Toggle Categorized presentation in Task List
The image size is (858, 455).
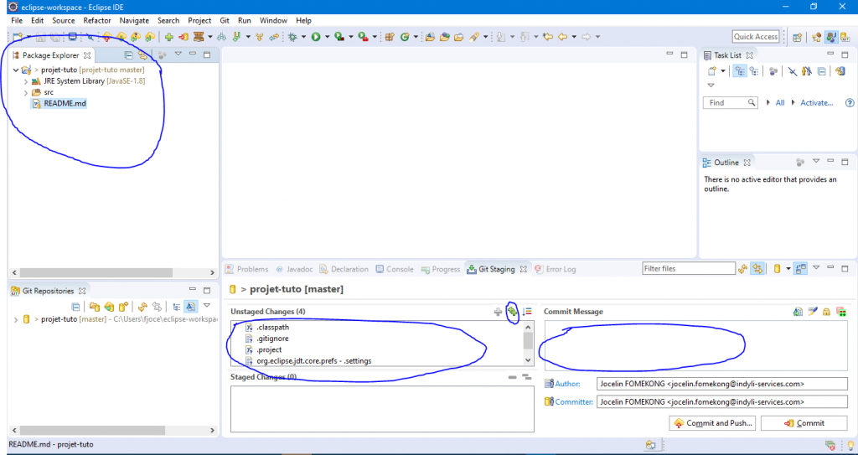point(740,70)
